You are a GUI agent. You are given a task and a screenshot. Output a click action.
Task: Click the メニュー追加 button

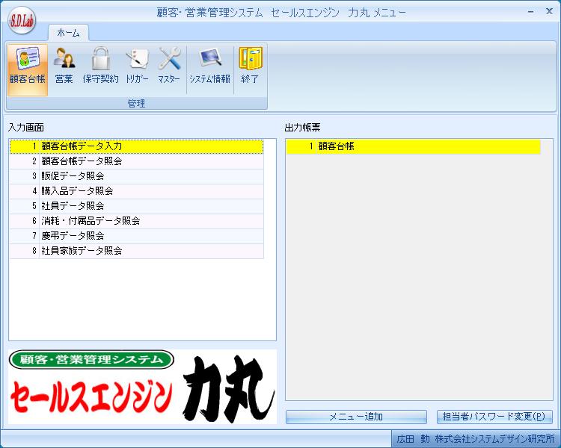[x=356, y=417]
